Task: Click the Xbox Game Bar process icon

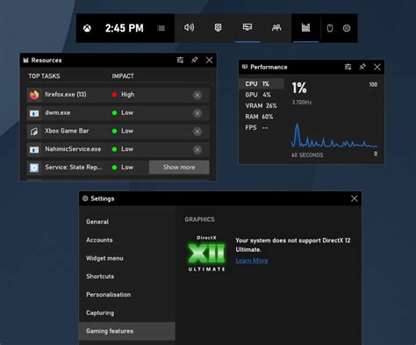Action: point(34,132)
